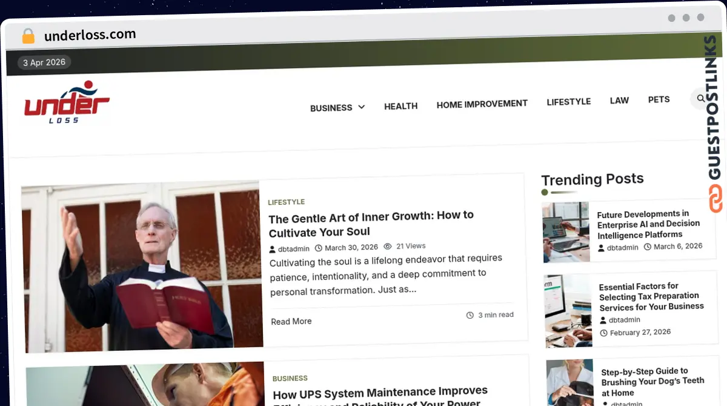Open Future Developments in Enterprise AI post
This screenshot has height=406, width=727.
coord(648,224)
